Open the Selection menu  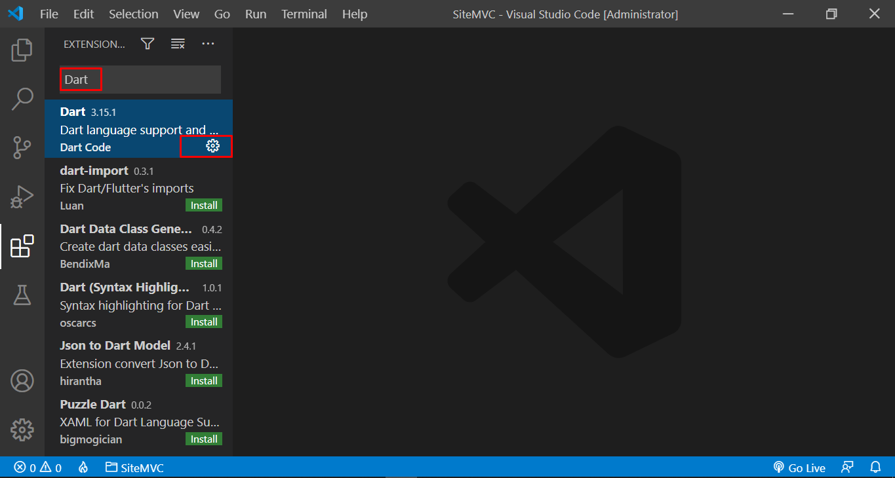point(133,14)
